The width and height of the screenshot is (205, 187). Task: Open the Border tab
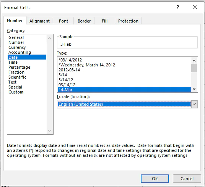(x=84, y=21)
